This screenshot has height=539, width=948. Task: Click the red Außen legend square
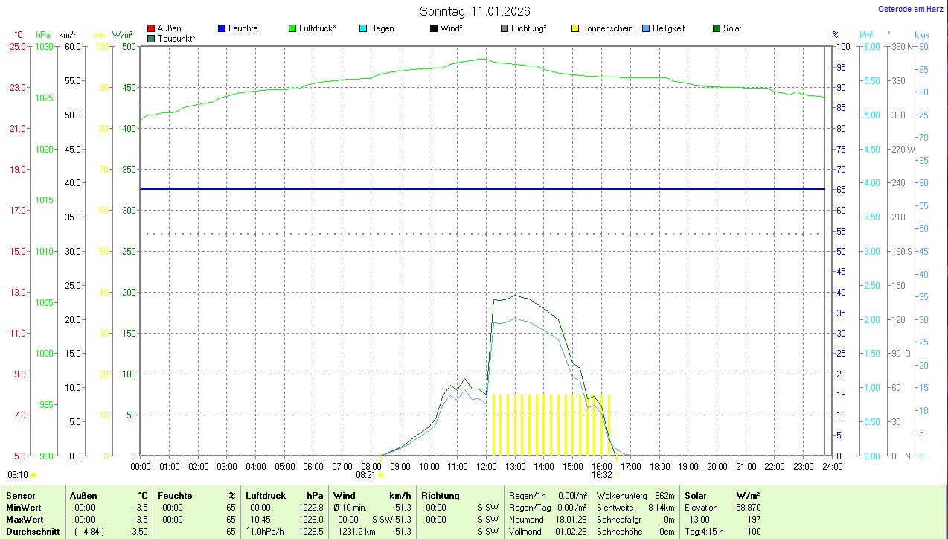pos(151,28)
